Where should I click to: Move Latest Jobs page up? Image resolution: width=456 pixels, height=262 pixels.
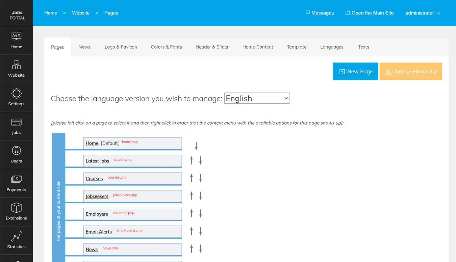(x=192, y=160)
